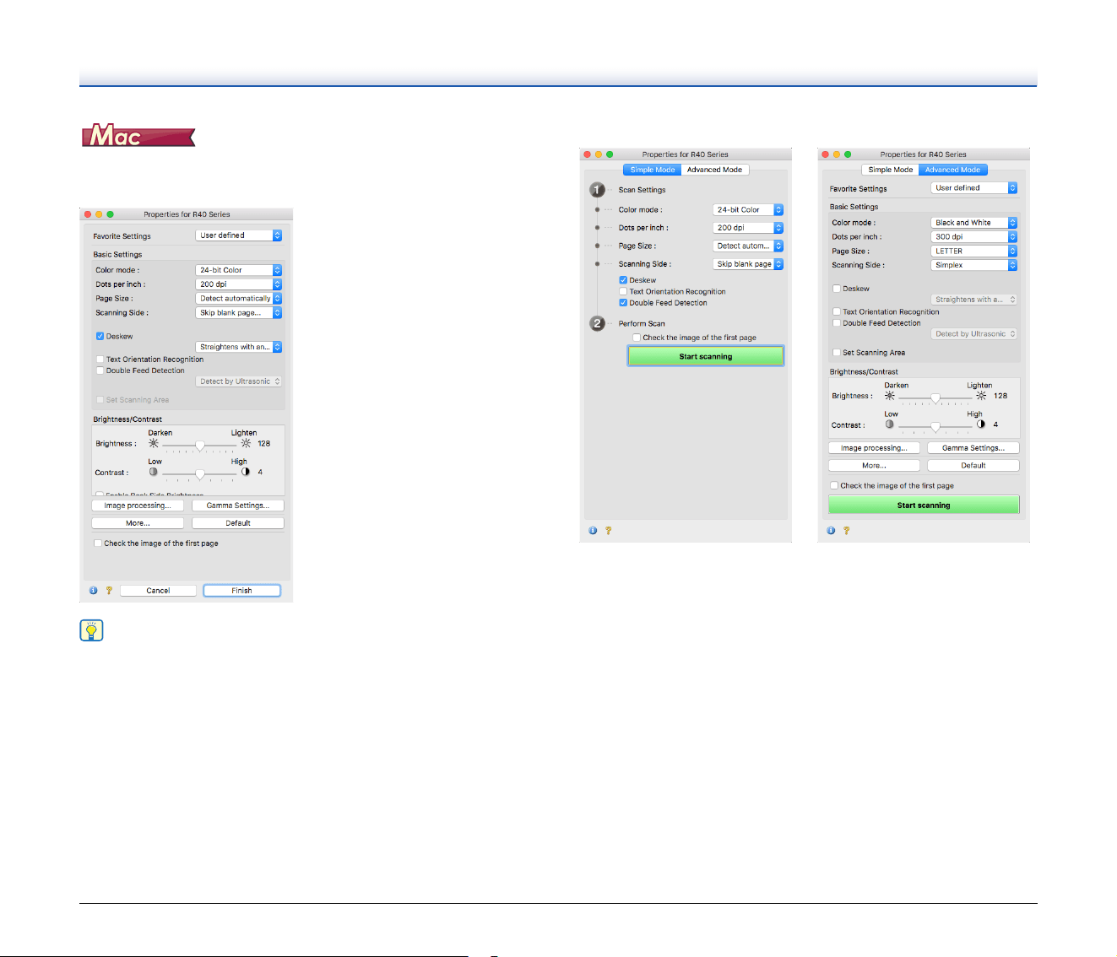1117x957 pixels.
Task: Open the 'Black and White' color mode dropdown
Action: [x=974, y=223]
